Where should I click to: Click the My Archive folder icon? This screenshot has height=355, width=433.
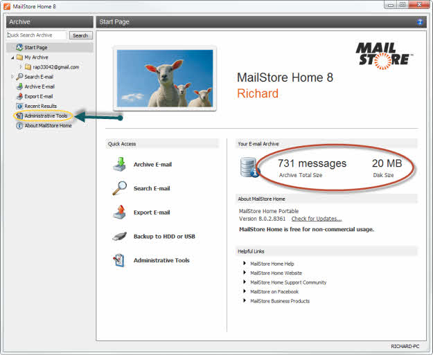[x=19, y=57]
